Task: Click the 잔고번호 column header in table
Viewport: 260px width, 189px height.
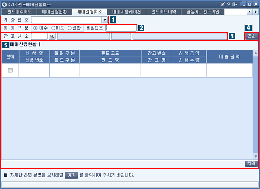Action: tap(156, 54)
